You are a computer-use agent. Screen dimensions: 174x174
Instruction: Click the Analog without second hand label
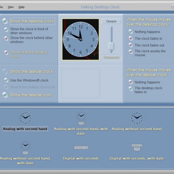tap(137, 129)
